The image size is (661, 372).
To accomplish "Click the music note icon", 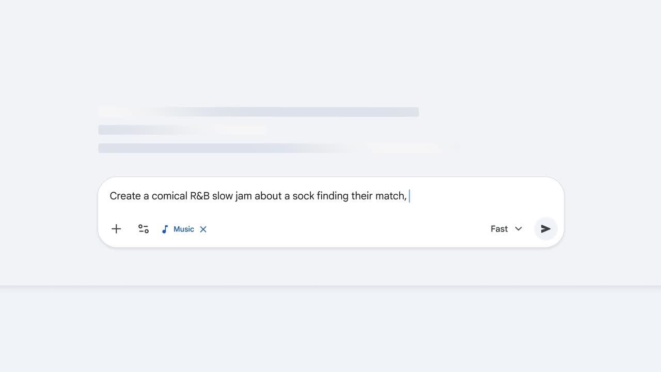I will (x=165, y=229).
